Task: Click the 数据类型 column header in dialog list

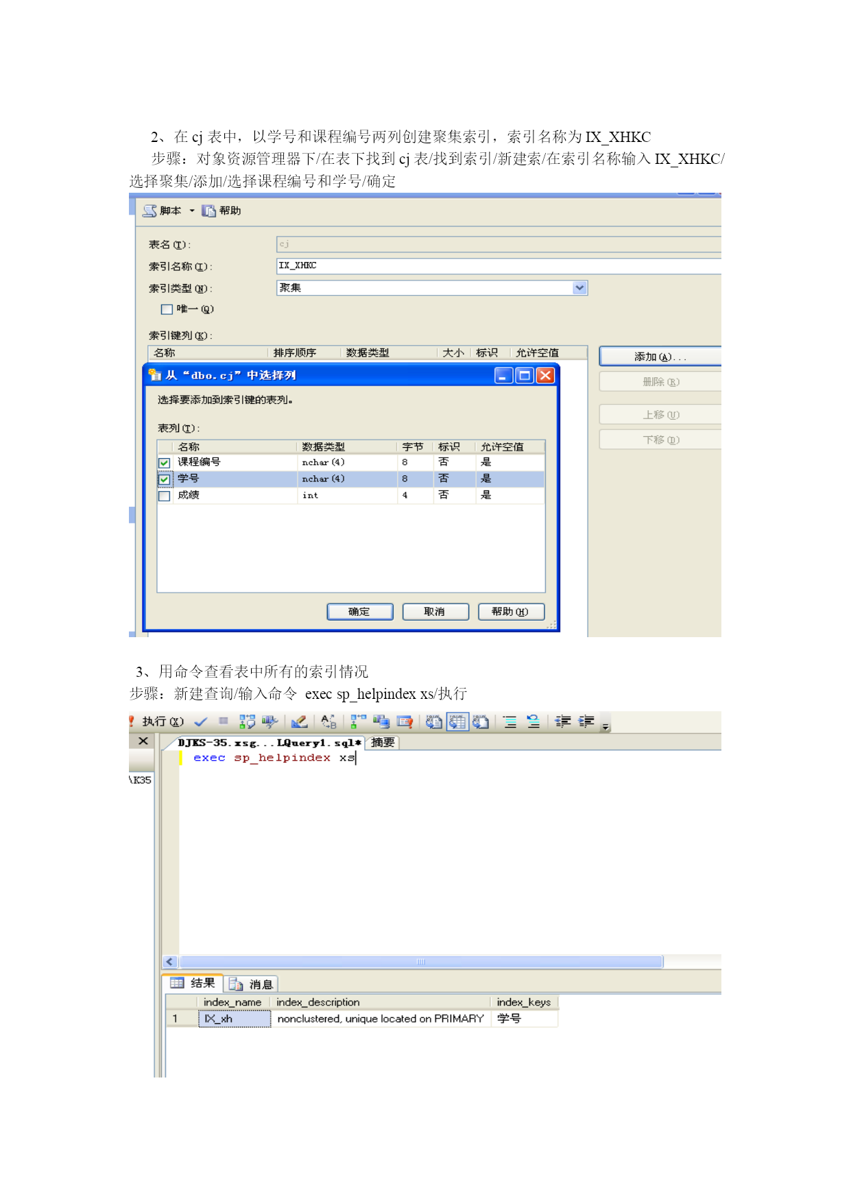Action: [x=348, y=446]
